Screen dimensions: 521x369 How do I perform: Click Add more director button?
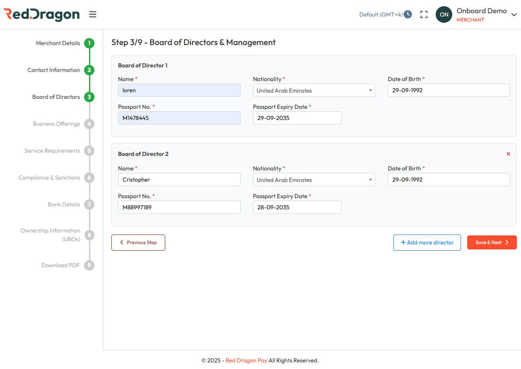click(x=427, y=242)
